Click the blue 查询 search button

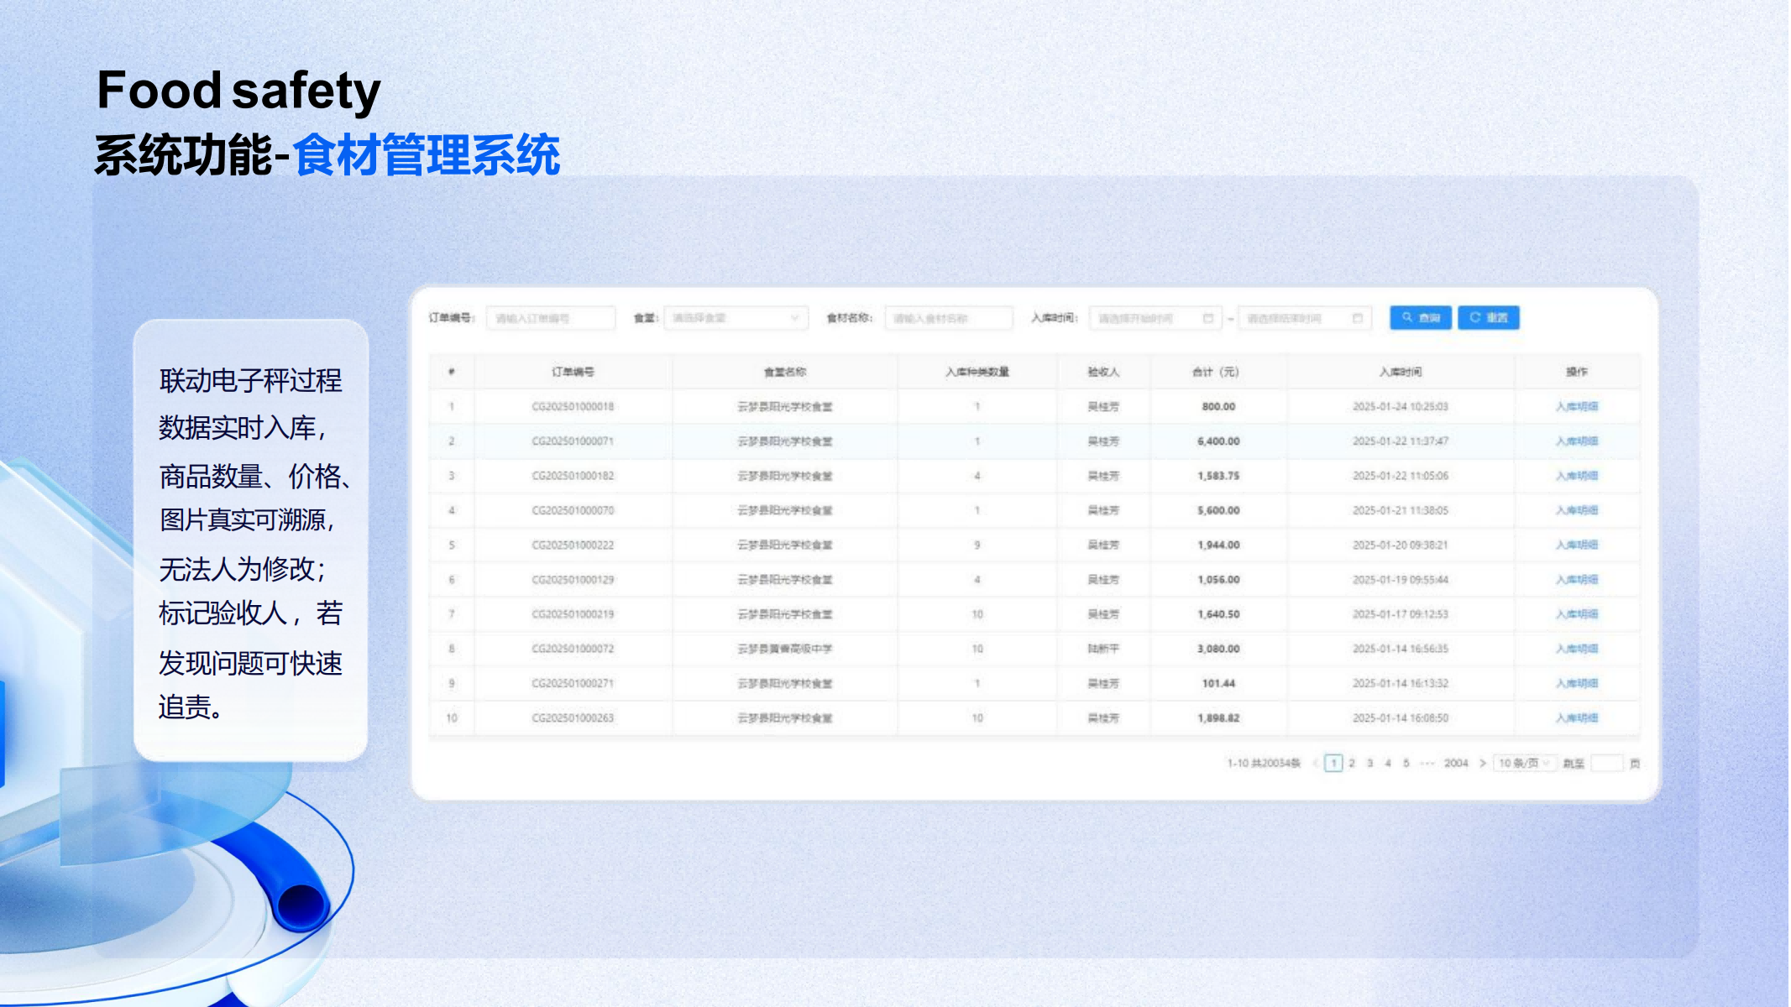point(1420,318)
